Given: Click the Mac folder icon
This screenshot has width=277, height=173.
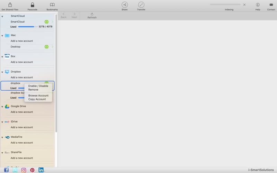Looking at the screenshot, I should (7, 35).
